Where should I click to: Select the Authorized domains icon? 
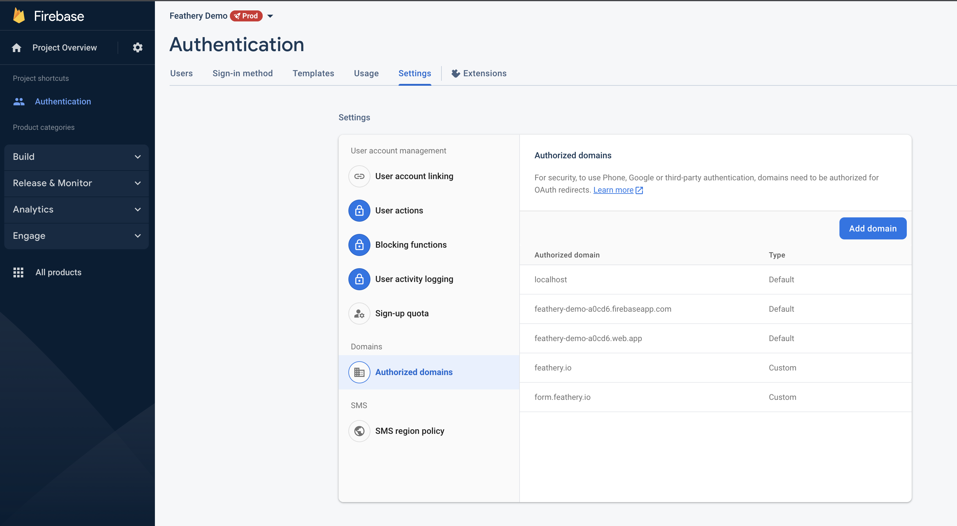[359, 372]
